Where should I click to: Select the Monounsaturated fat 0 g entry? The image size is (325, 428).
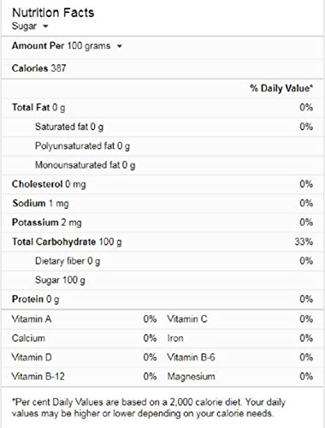point(85,165)
